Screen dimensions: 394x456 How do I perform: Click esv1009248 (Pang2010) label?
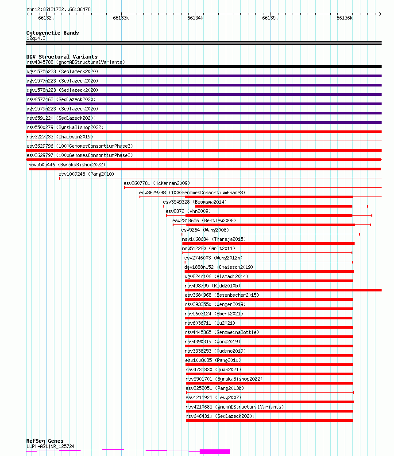pyautogui.click(x=86, y=174)
